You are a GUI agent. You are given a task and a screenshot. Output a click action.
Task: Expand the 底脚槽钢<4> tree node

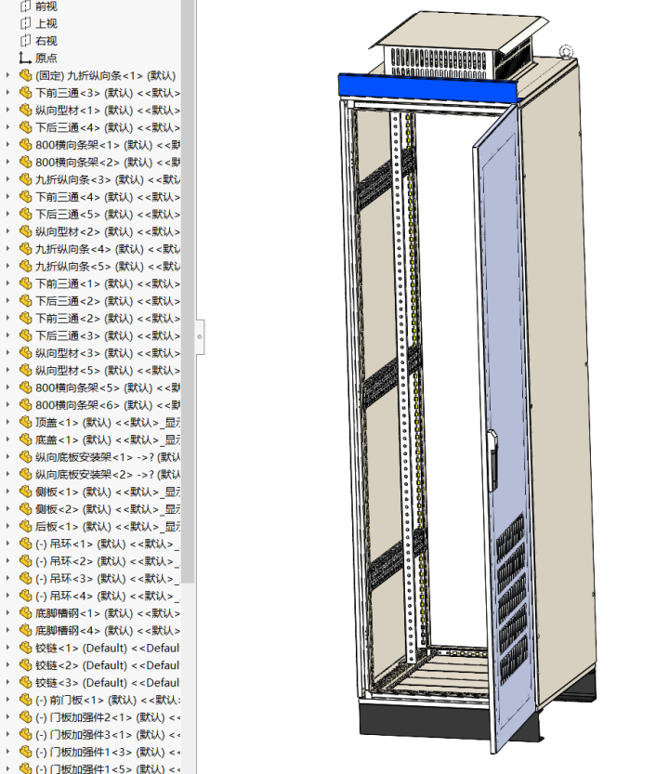7,630
